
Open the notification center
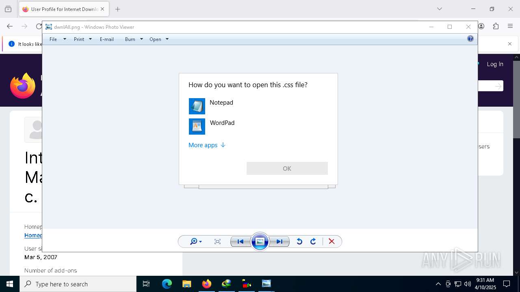[507, 284]
